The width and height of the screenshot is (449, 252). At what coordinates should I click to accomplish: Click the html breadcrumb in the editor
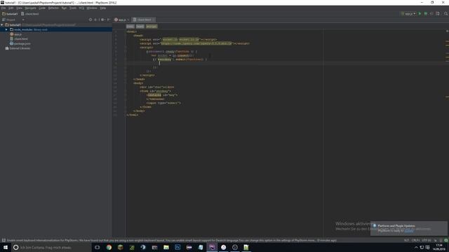pyautogui.click(x=130, y=27)
